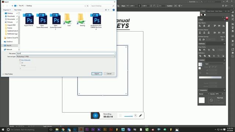235x132 pixels.
Task: Click horizontal distribute left icon
Action: pyautogui.click(x=215, y=33)
